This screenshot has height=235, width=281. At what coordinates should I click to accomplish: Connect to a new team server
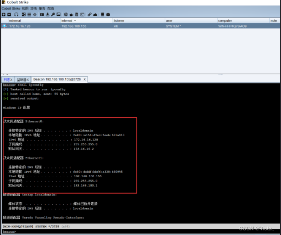[3, 14]
